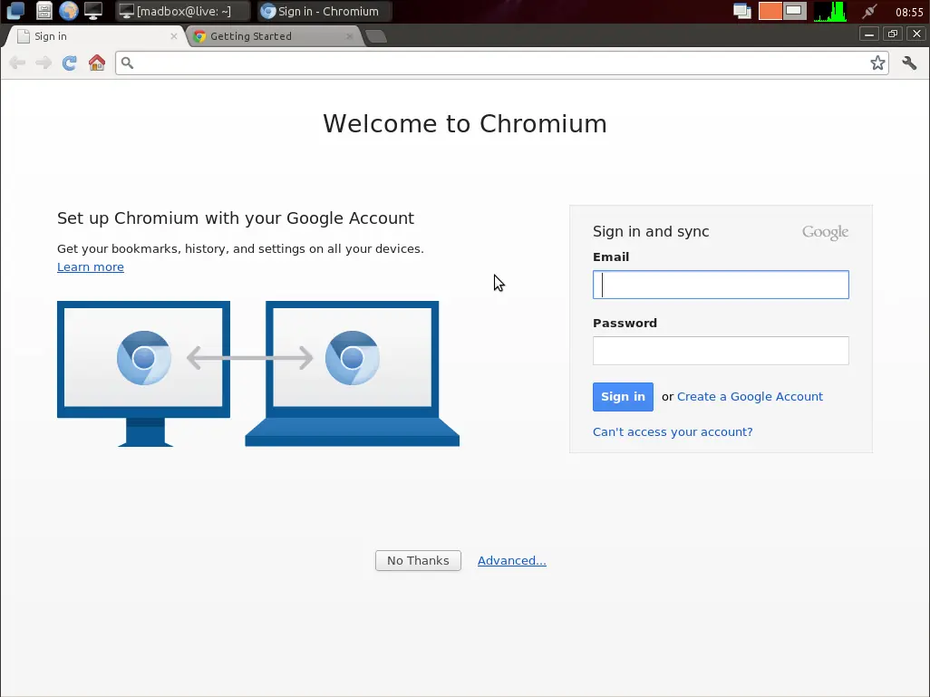Launch the web browser globe icon in panel

click(69, 11)
